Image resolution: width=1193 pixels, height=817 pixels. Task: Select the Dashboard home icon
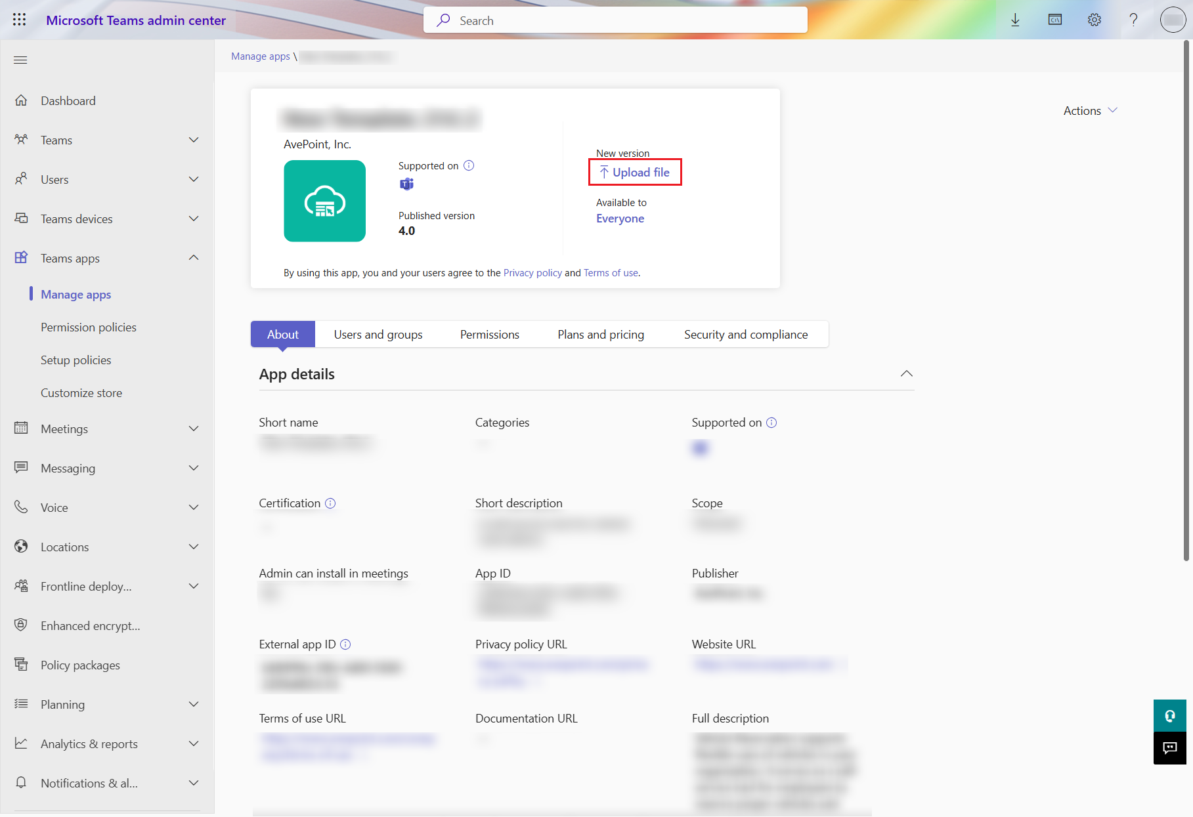click(x=22, y=100)
